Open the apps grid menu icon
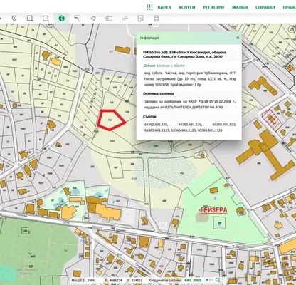 click(149, 7)
